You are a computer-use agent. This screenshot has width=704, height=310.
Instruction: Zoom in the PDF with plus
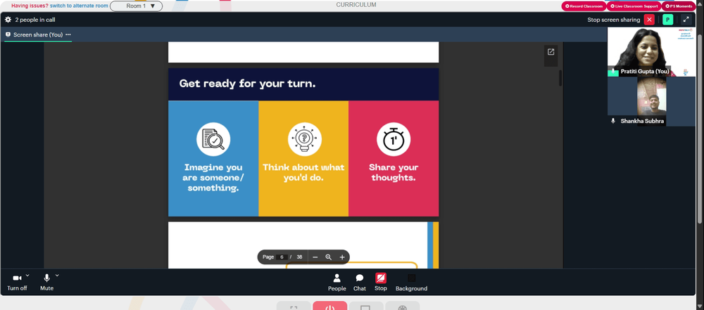[x=342, y=257]
